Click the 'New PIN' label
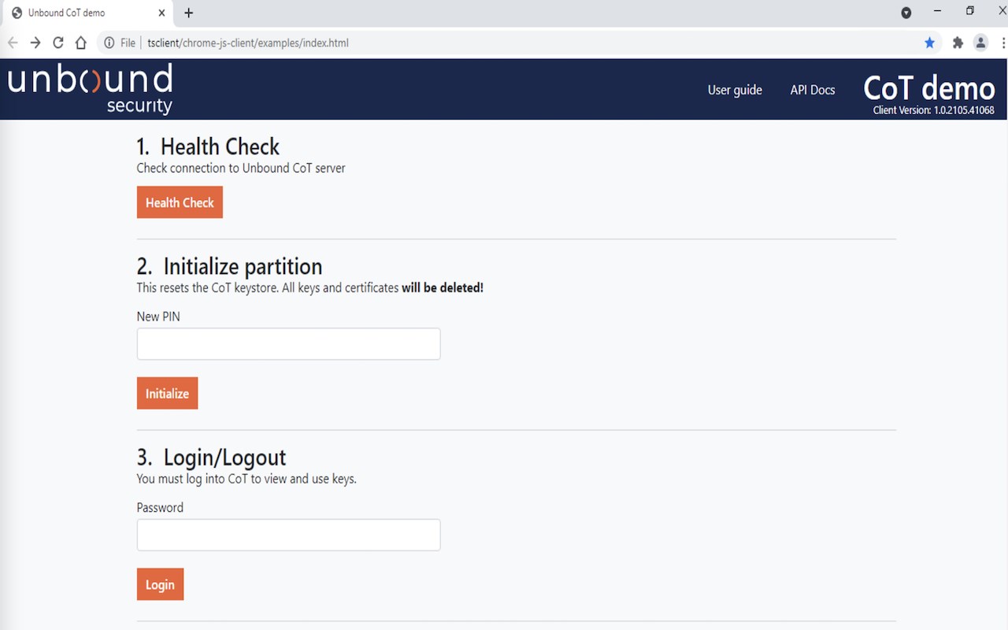The height and width of the screenshot is (630, 1008). click(x=158, y=317)
